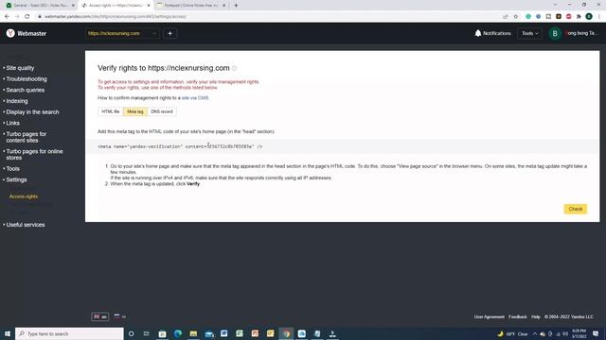Expand Display in the search sidebar item
This screenshot has height=340, width=606.
[x=32, y=112]
